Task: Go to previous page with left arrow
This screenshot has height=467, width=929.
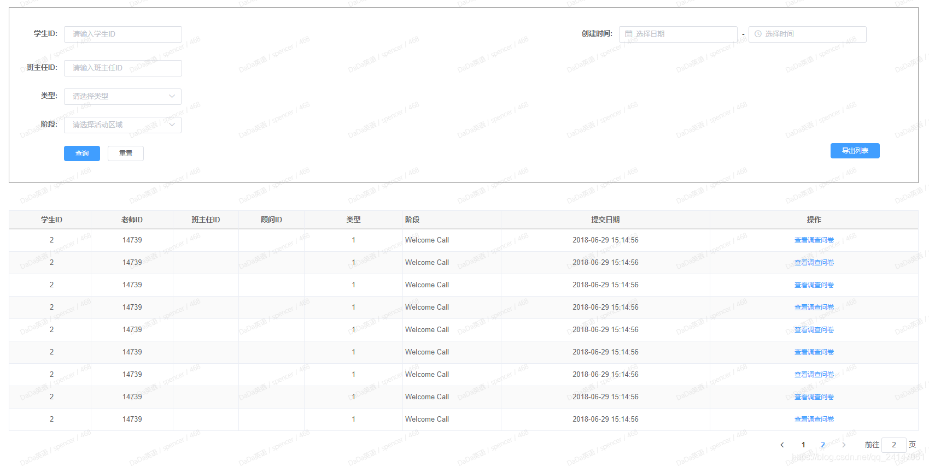Action: coord(782,445)
